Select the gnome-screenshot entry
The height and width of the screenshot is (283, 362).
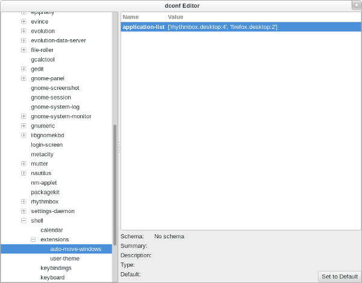click(x=55, y=87)
